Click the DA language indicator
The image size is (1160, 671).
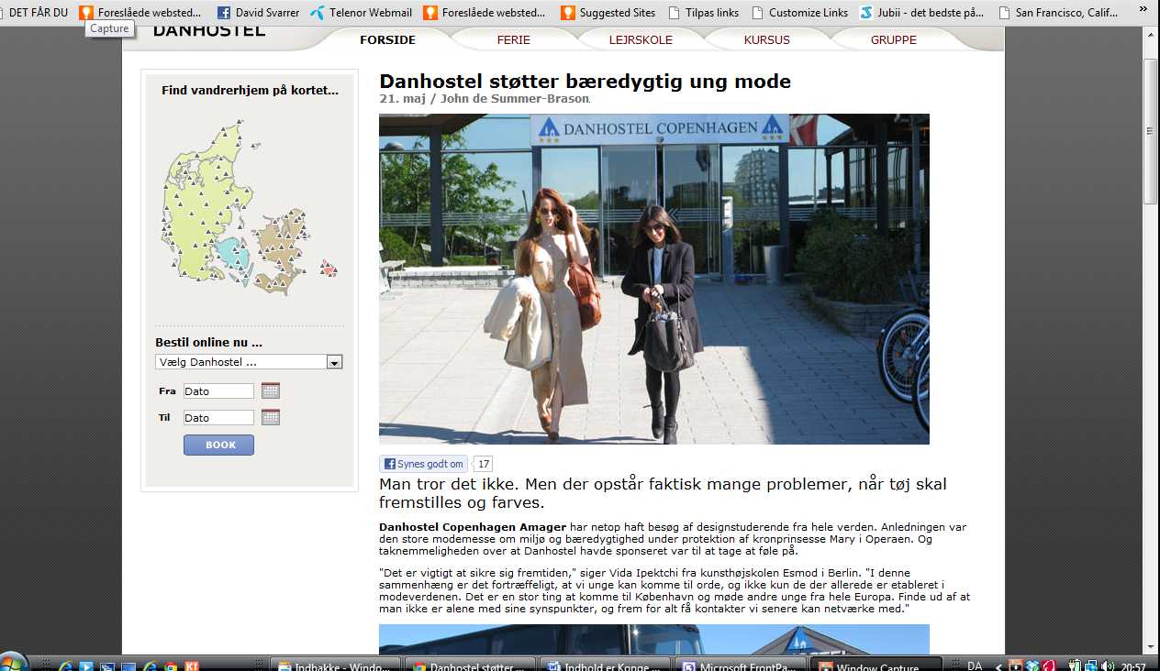pos(975,666)
